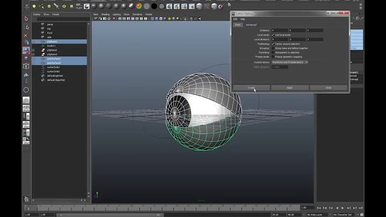386x217 pixels.
Task: Go to end of playback range
Action: pyautogui.click(x=361, y=208)
